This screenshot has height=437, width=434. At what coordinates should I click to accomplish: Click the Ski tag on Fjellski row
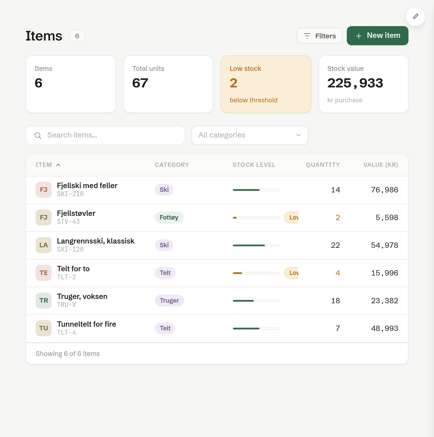(x=164, y=190)
